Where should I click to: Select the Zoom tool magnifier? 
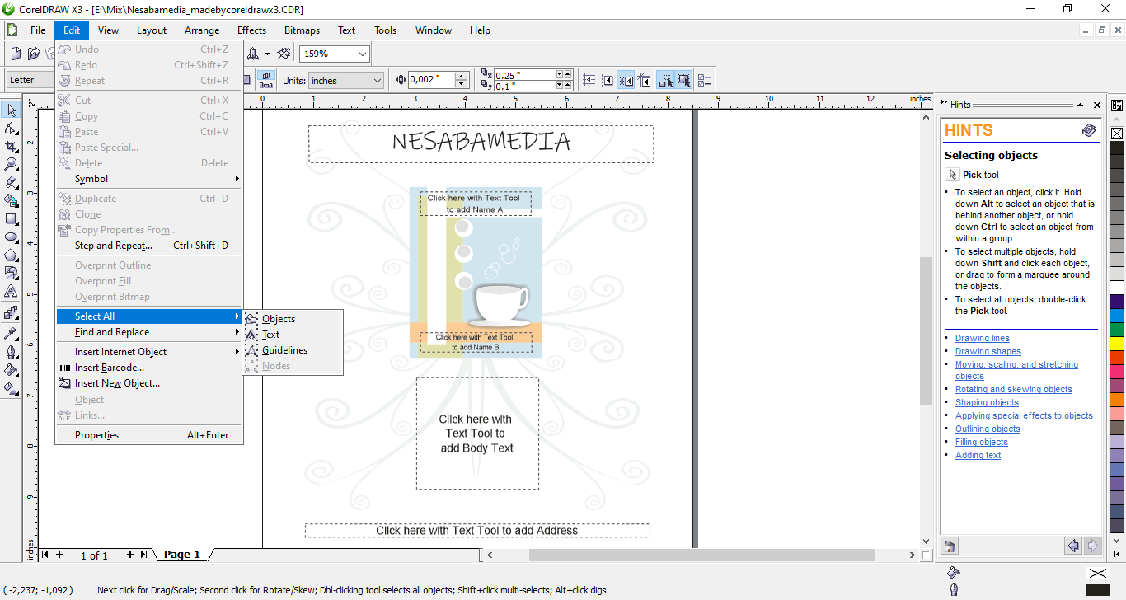[x=12, y=164]
